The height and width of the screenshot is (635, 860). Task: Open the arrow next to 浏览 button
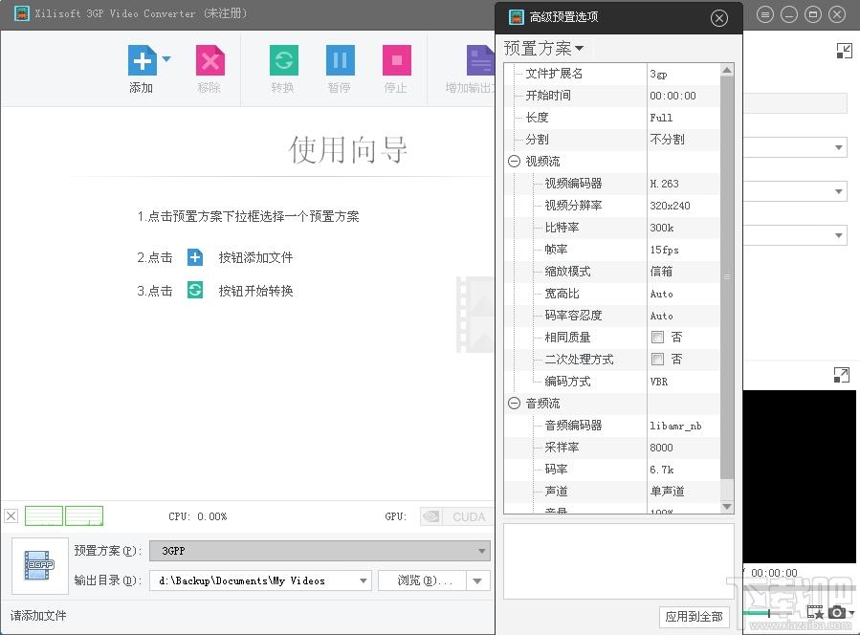point(477,580)
